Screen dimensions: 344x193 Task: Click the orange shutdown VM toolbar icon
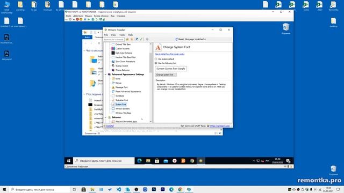pyautogui.click(x=81, y=19)
